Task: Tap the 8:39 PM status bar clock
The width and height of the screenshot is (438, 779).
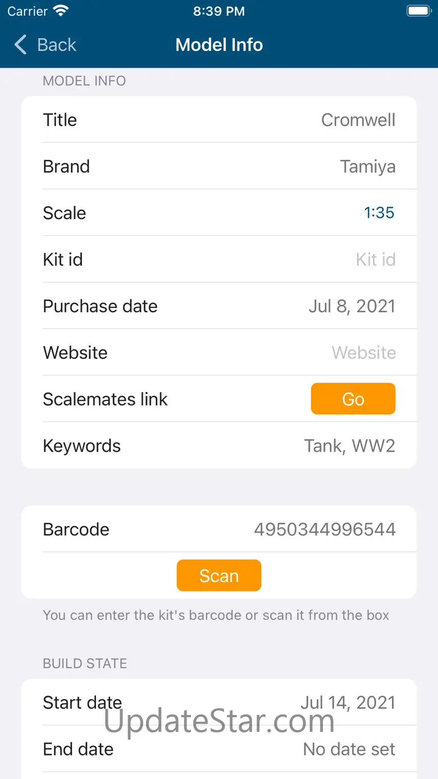Action: tap(219, 11)
